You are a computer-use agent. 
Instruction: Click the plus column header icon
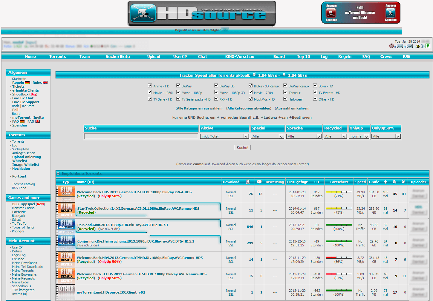385,182
